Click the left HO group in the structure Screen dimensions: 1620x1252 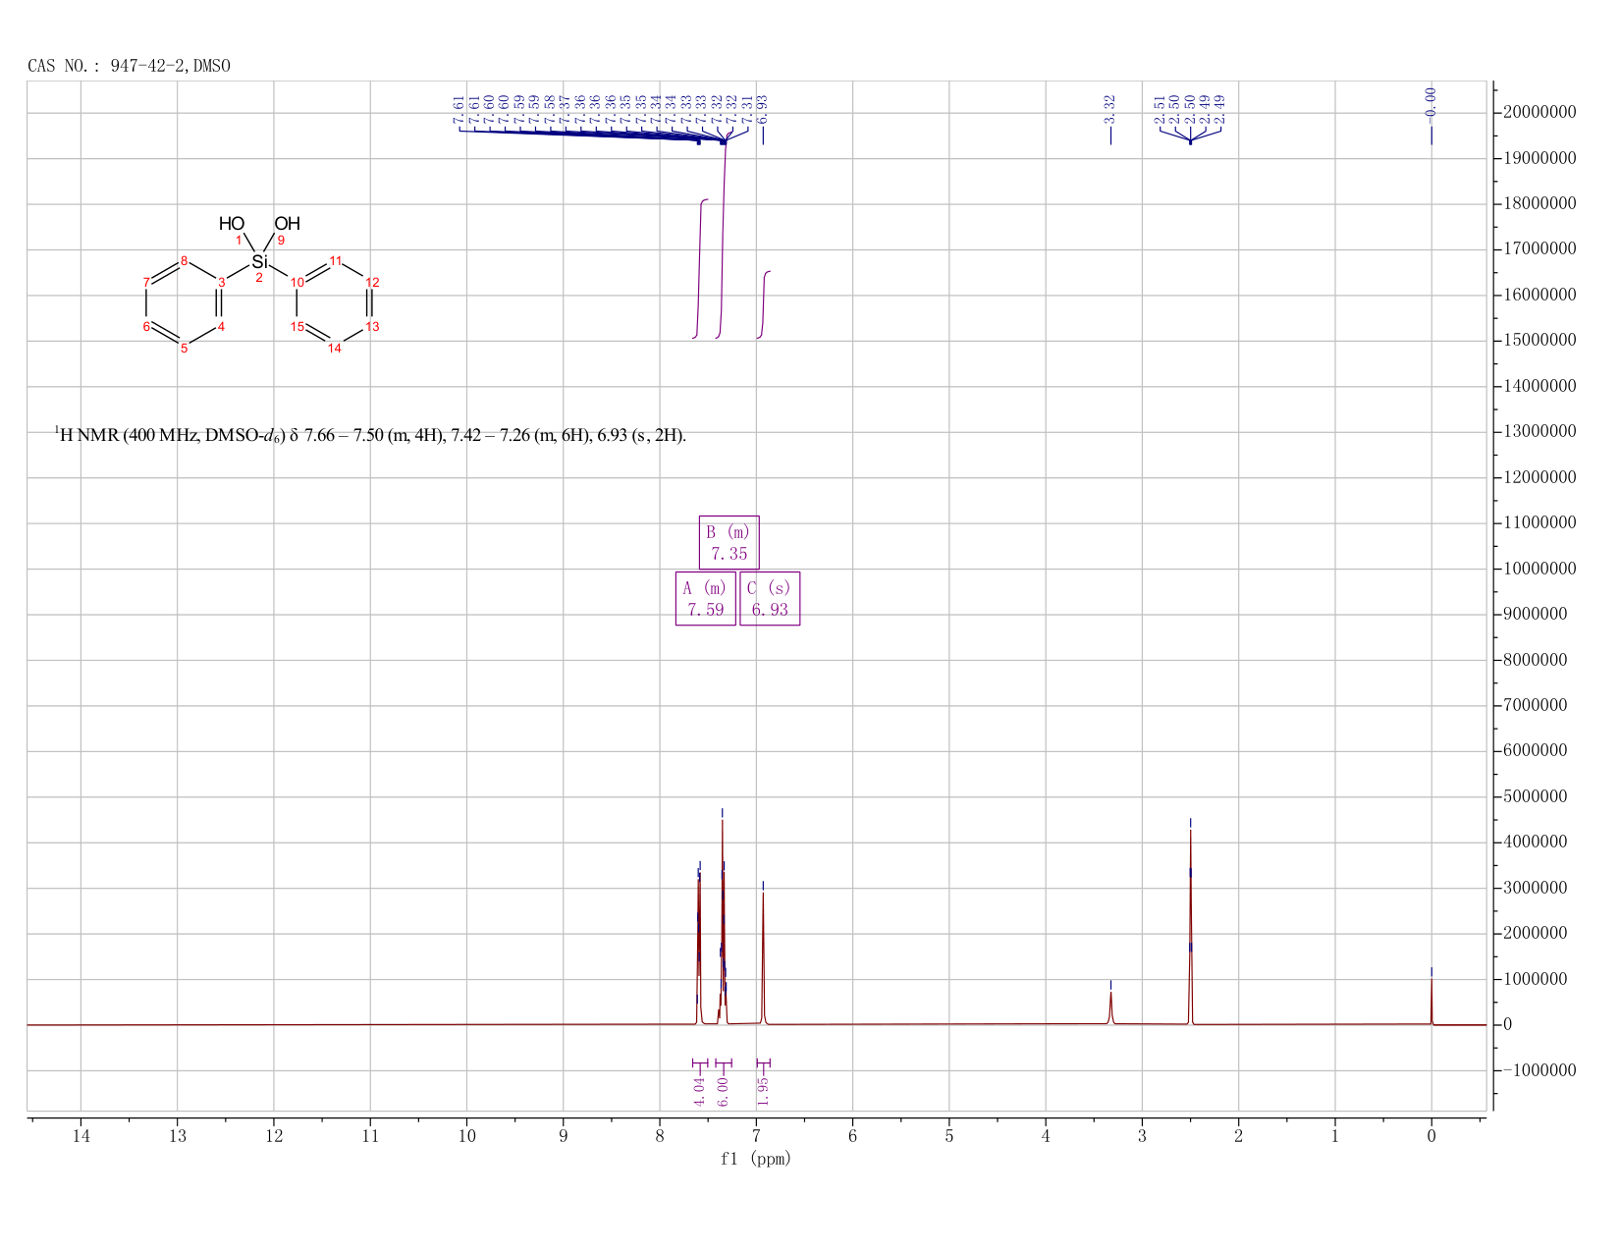tap(232, 224)
